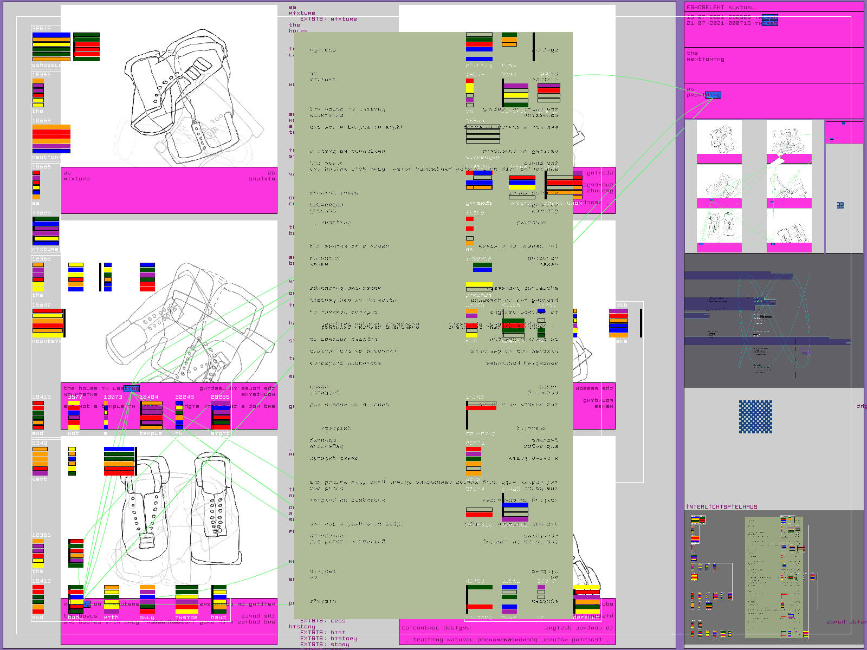This screenshot has height=650, width=867.
Task: Select the 15847 mountain color block
Action: (48, 323)
